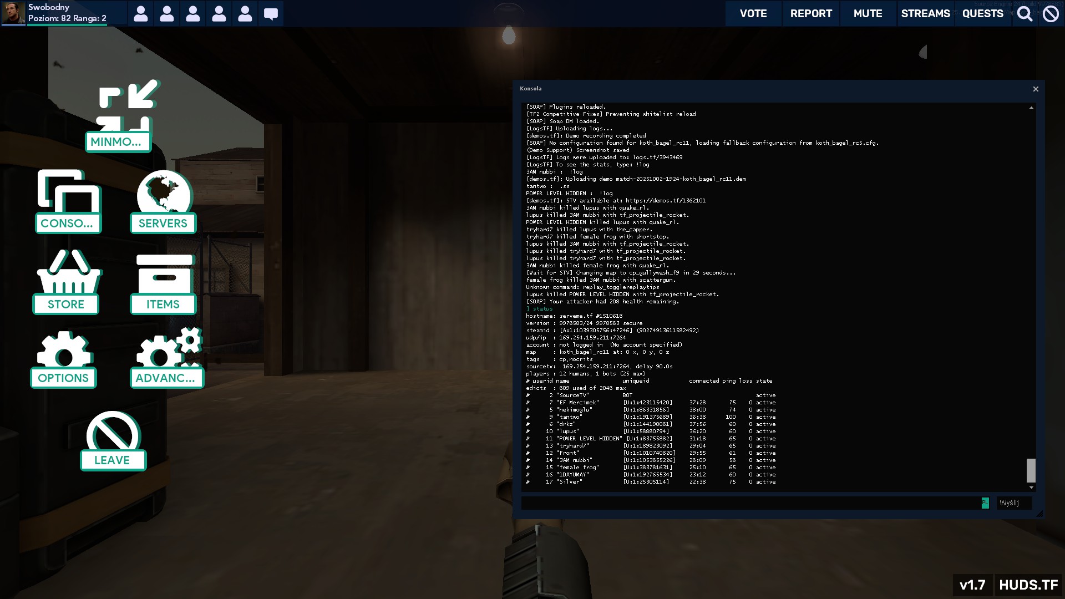Click the top-right disconnect circle icon
1065x599 pixels.
pyautogui.click(x=1051, y=13)
